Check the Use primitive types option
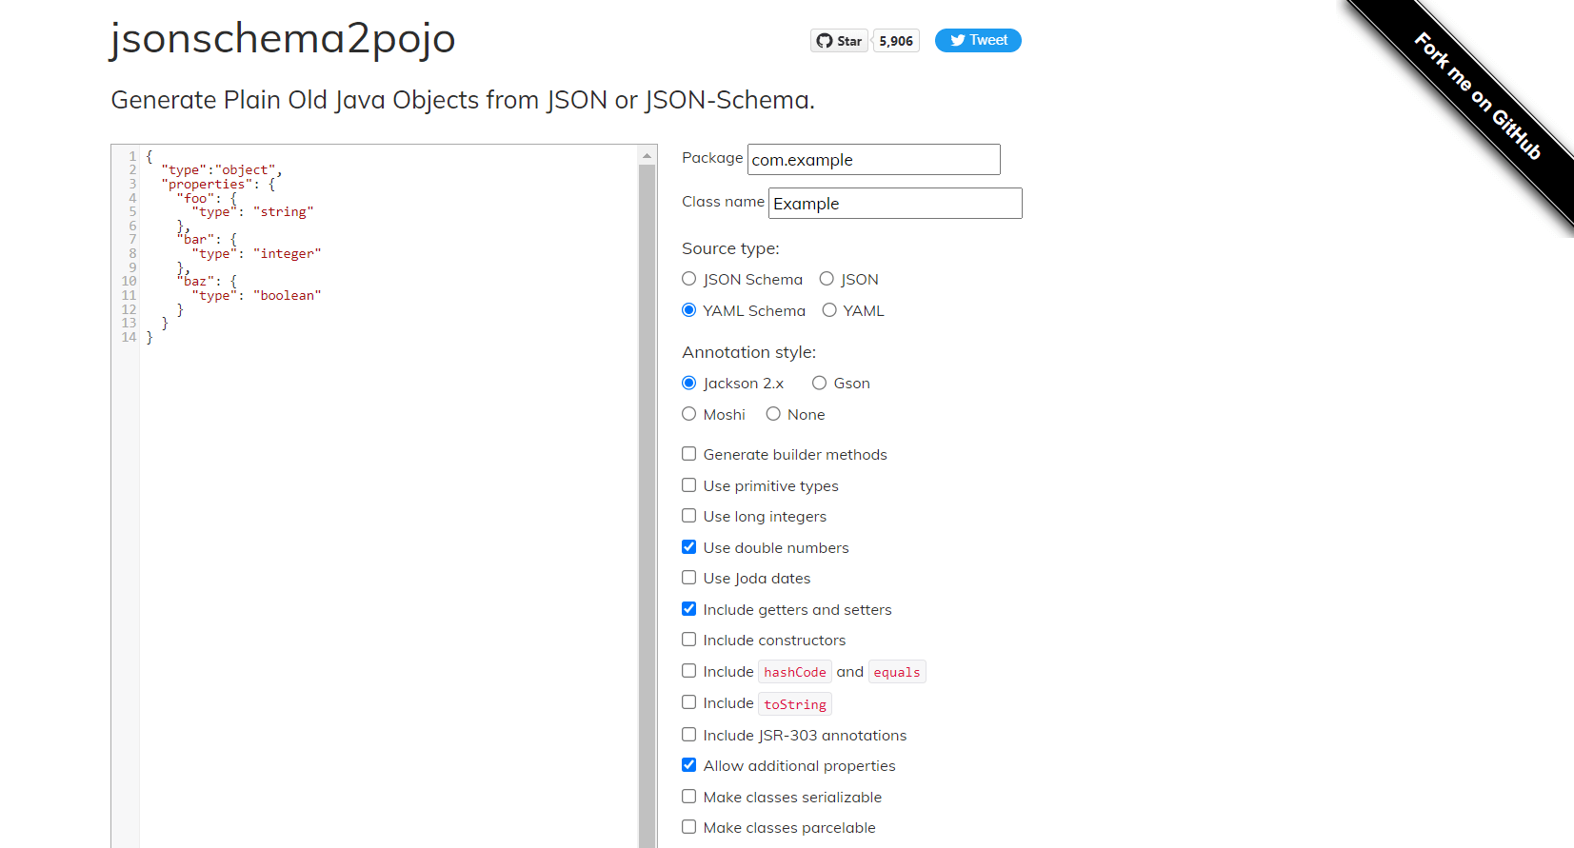This screenshot has height=848, width=1574. [x=689, y=485]
